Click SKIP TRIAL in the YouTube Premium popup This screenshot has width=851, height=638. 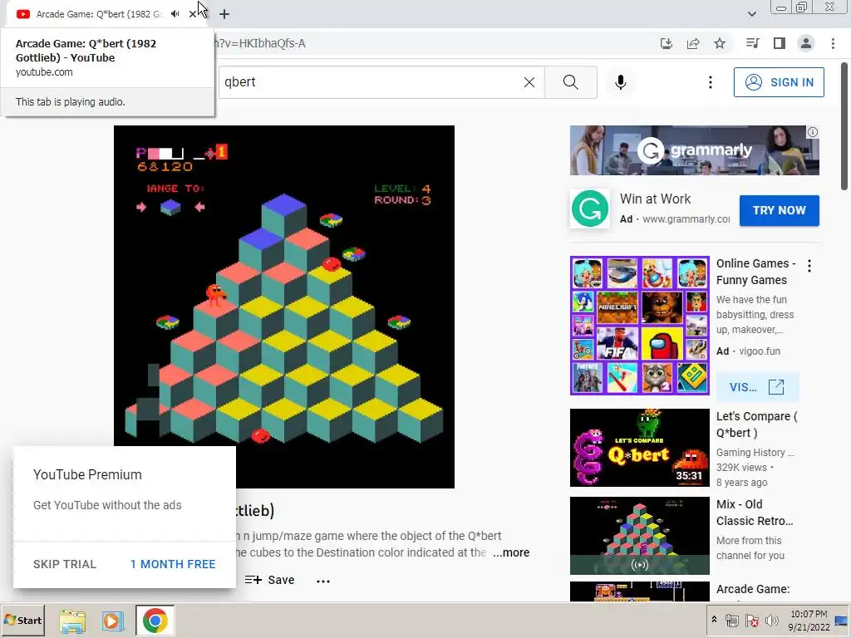(x=65, y=564)
